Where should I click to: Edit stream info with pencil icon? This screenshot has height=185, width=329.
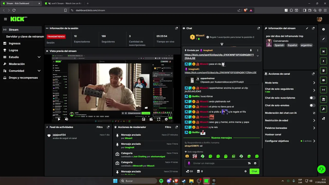307,28
